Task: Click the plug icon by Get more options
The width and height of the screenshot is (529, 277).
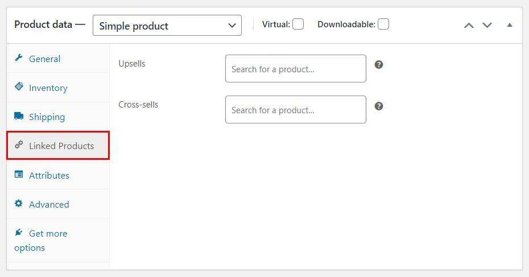Action: [19, 233]
